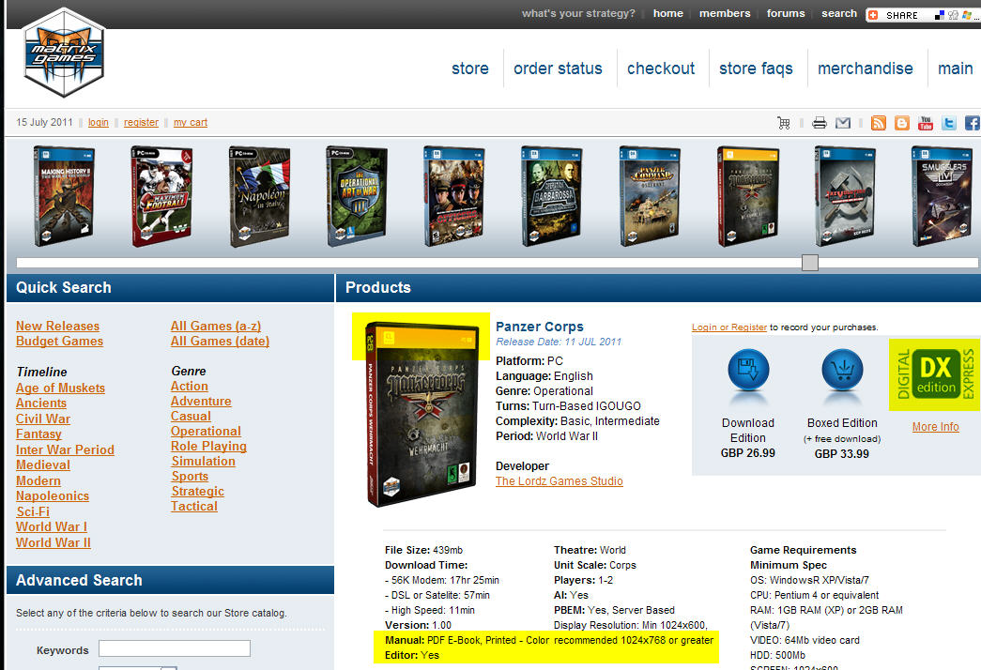Browse Sci-Fi timeline

point(33,511)
